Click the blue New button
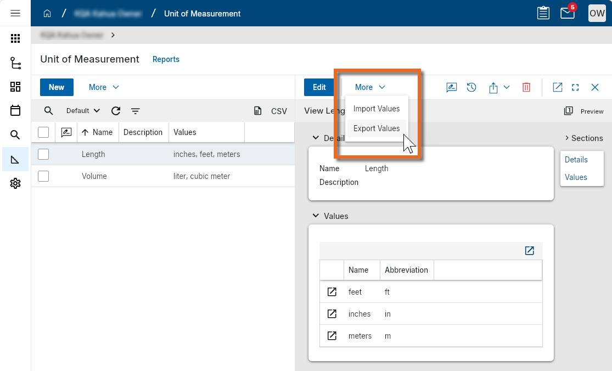This screenshot has width=612, height=371. (57, 87)
